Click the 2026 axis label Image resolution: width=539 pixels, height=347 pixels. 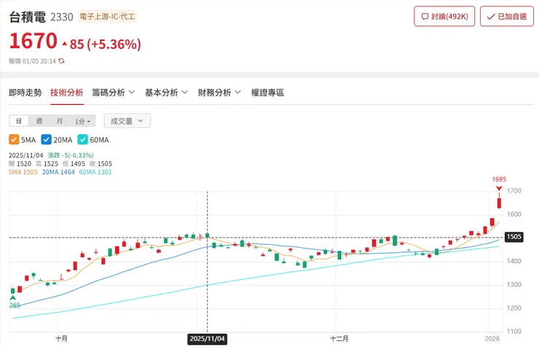pyautogui.click(x=492, y=339)
